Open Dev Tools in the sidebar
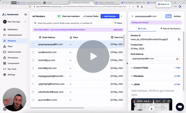The width and height of the screenshot is (186, 113). [12, 69]
